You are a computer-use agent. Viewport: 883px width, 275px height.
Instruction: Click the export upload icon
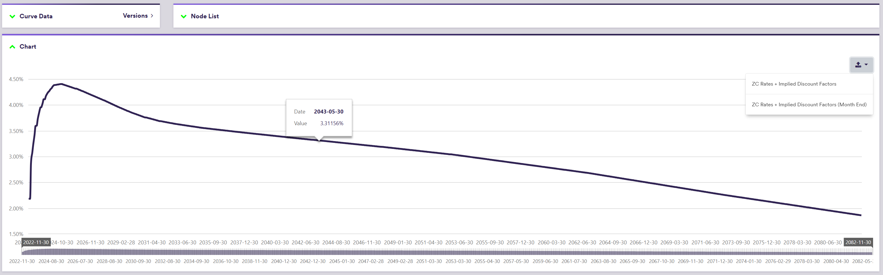[858, 65]
